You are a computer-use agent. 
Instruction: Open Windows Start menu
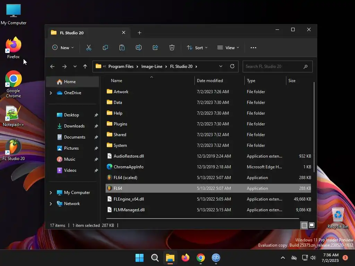tap(139, 258)
